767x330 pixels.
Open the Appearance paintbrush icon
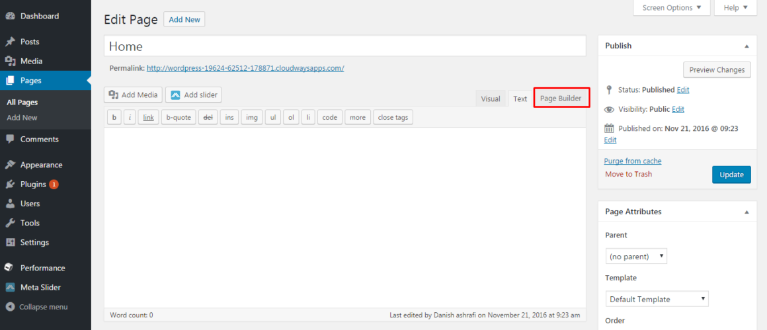10,165
